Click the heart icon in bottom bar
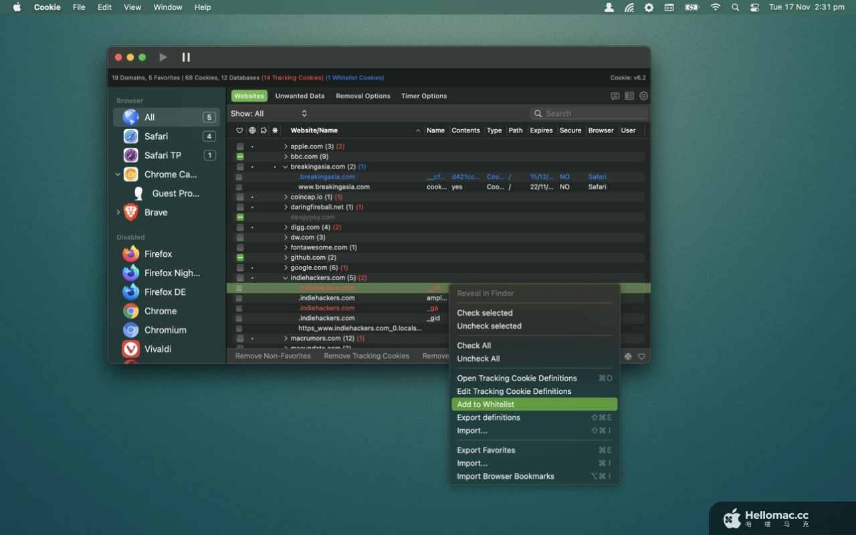The image size is (856, 535). coord(641,356)
